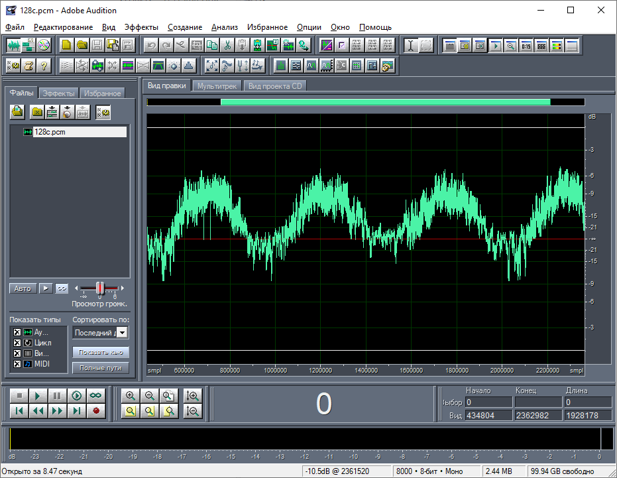Click the transport Pause button

tap(57, 396)
